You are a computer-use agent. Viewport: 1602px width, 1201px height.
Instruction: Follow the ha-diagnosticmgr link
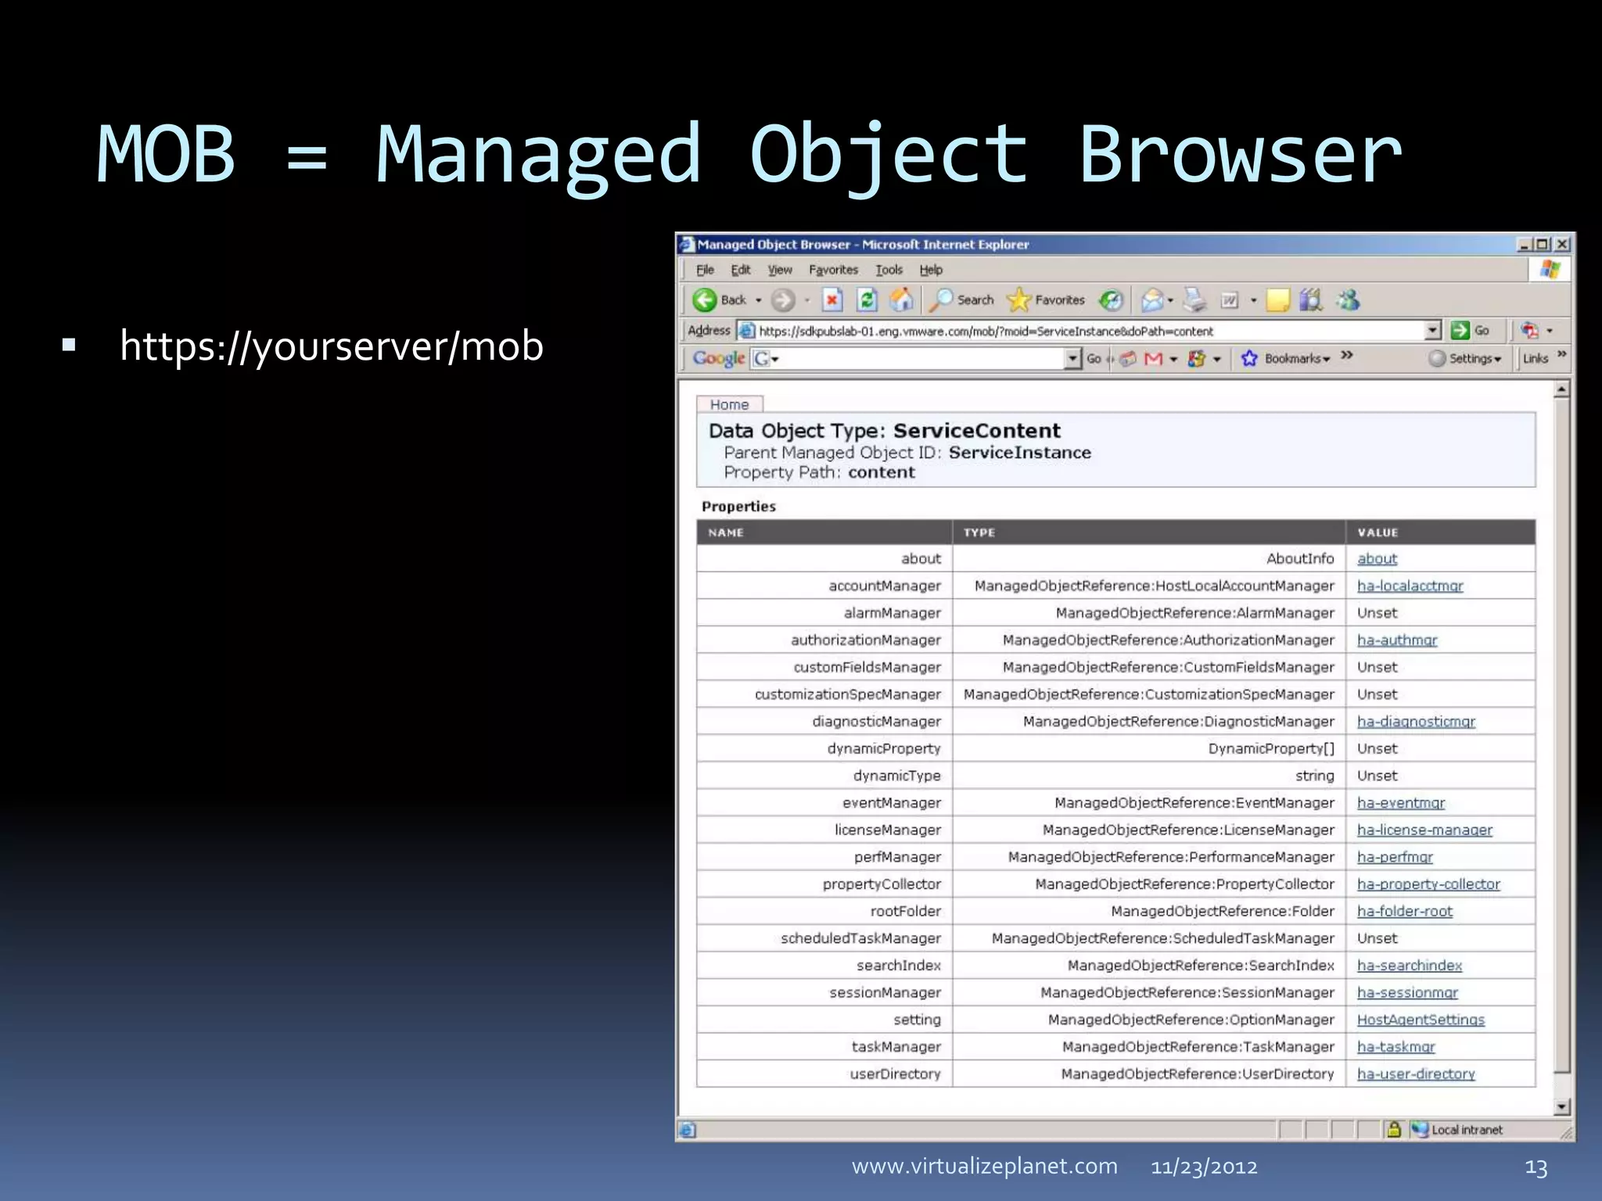[x=1416, y=721]
